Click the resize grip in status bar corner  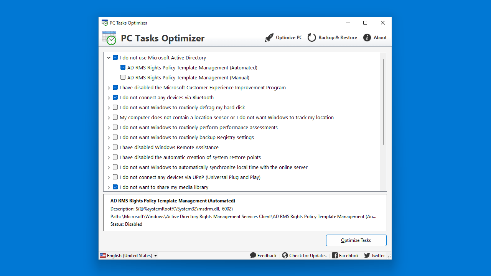coord(389,257)
